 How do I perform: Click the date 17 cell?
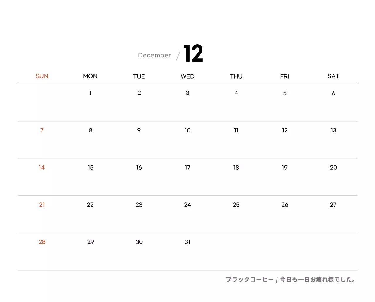(187, 168)
